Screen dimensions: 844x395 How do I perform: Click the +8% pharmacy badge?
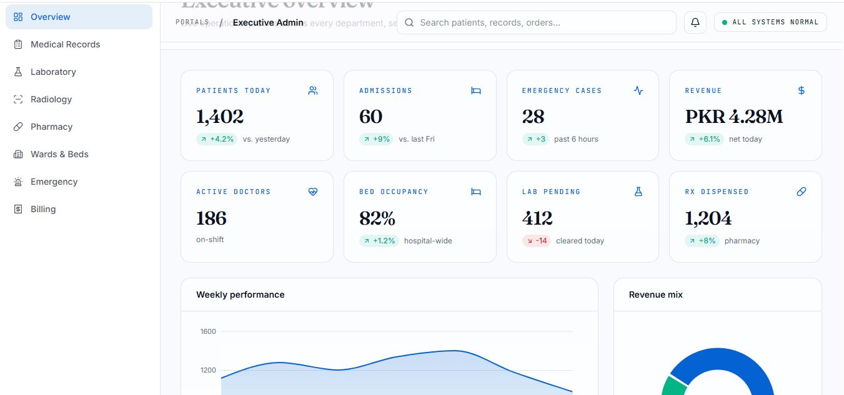tap(702, 241)
